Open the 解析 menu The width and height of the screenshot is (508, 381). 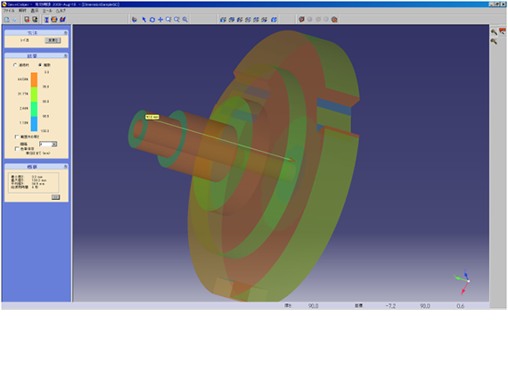(22, 11)
